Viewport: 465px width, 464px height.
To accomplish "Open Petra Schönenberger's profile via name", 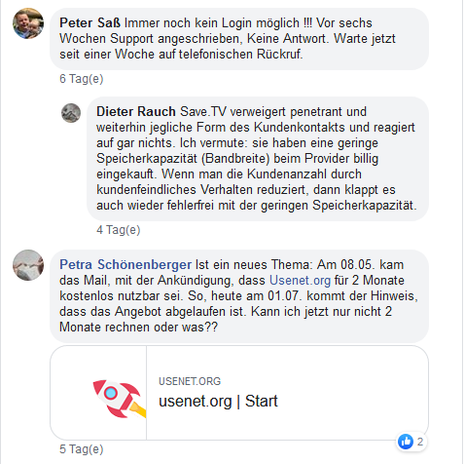I will click(x=125, y=265).
